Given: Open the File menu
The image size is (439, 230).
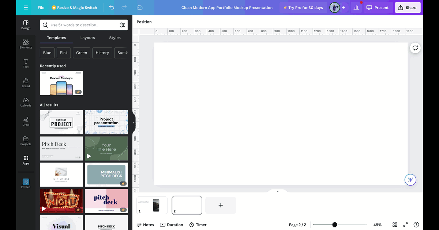Looking at the screenshot, I should pos(41,8).
